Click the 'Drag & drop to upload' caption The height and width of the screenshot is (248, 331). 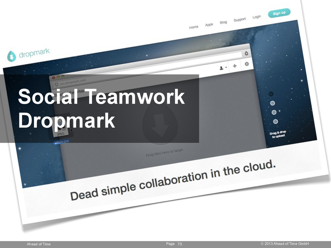pos(278,134)
